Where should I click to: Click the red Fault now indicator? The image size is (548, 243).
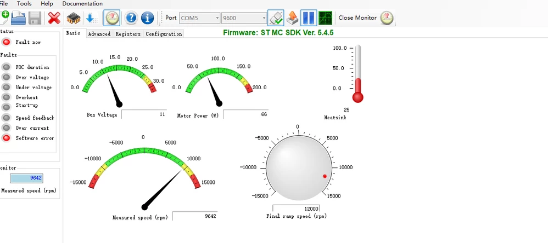click(x=6, y=42)
